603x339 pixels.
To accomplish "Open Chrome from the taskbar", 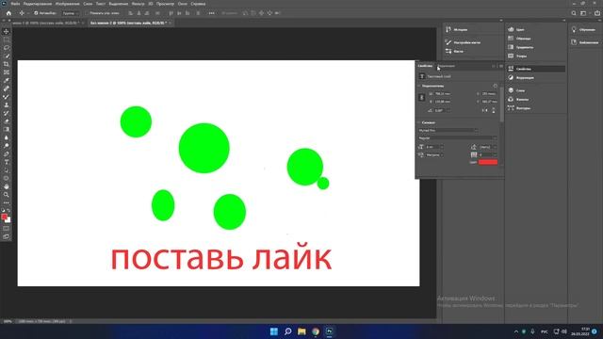I will (316, 331).
